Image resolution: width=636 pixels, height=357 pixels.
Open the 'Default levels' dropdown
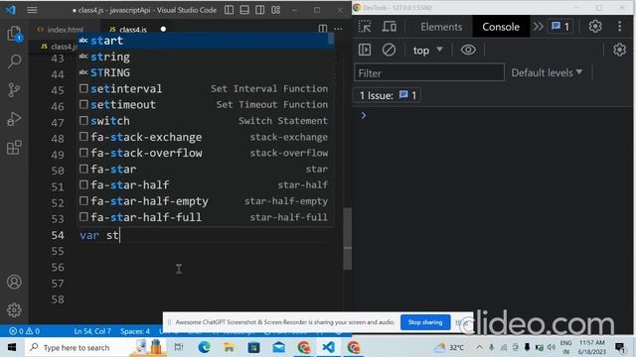tap(547, 72)
